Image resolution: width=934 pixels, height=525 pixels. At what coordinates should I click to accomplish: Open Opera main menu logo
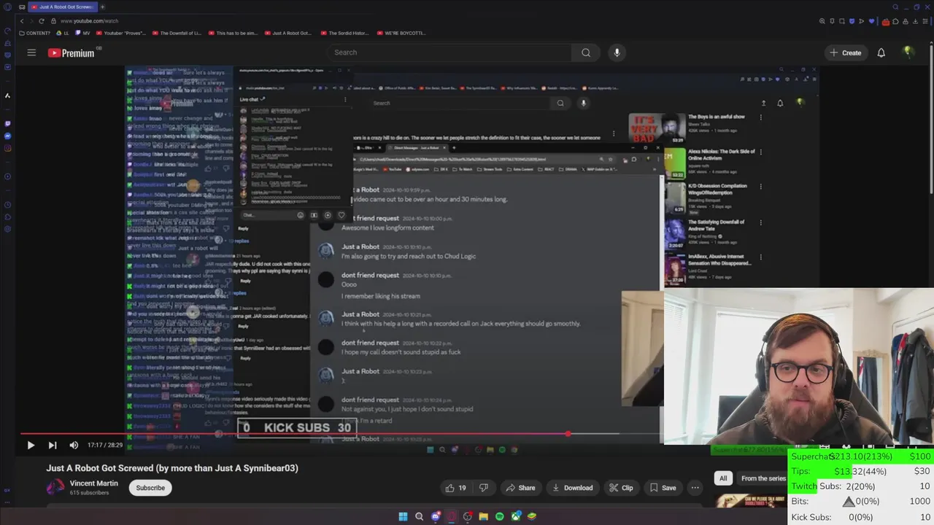[8, 7]
